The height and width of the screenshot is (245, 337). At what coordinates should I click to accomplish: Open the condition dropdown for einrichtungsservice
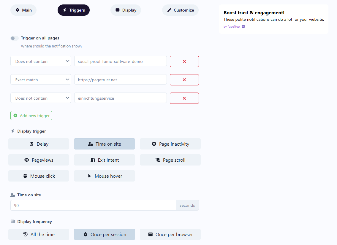[x=41, y=98]
